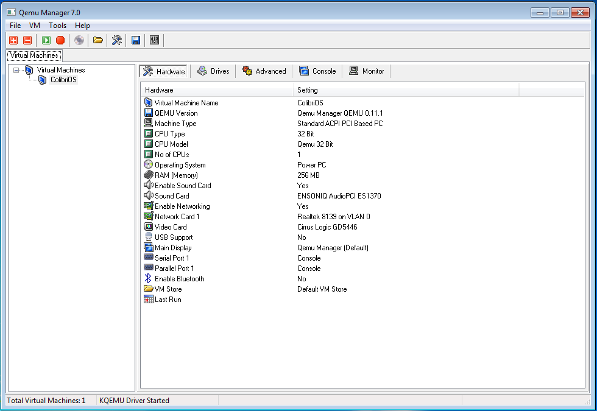Click the Default VM Store value
Image resolution: width=597 pixels, height=411 pixels.
(322, 289)
